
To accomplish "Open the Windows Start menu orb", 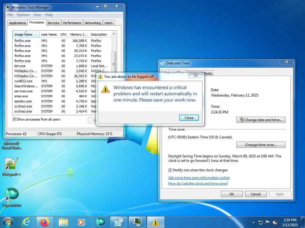I will pyautogui.click(x=8, y=222).
